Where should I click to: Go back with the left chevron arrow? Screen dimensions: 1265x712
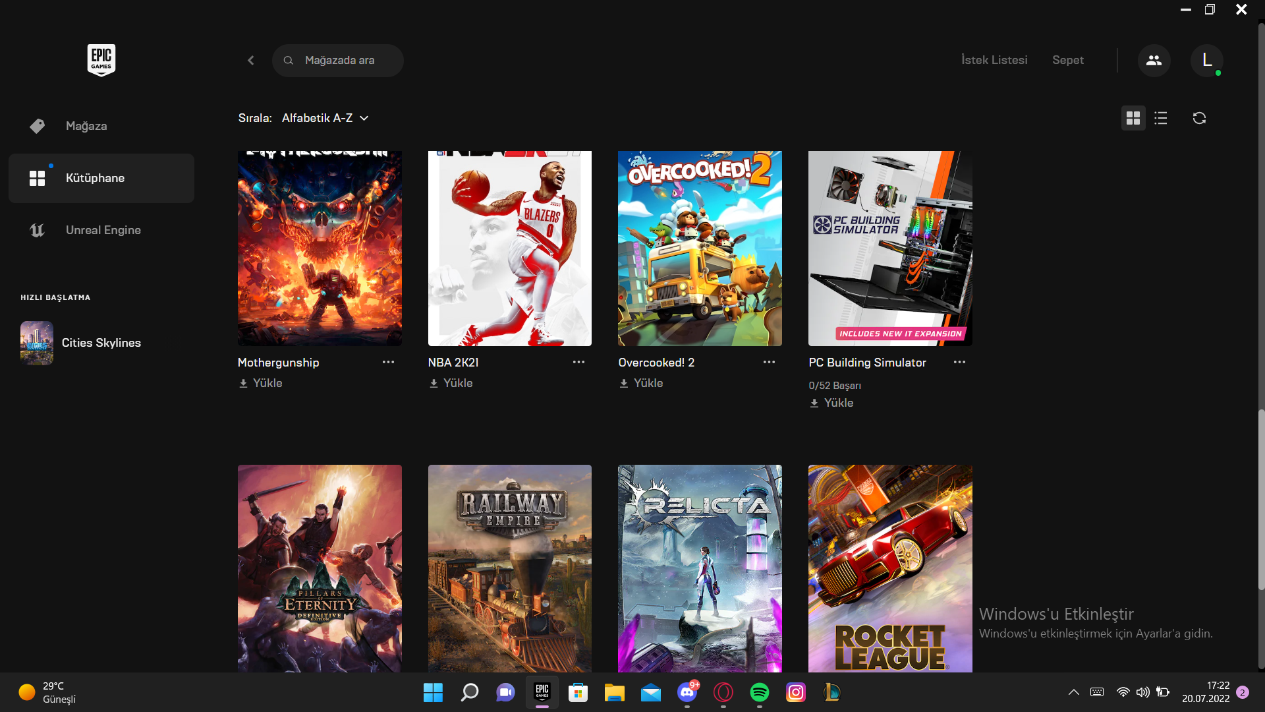coord(251,60)
